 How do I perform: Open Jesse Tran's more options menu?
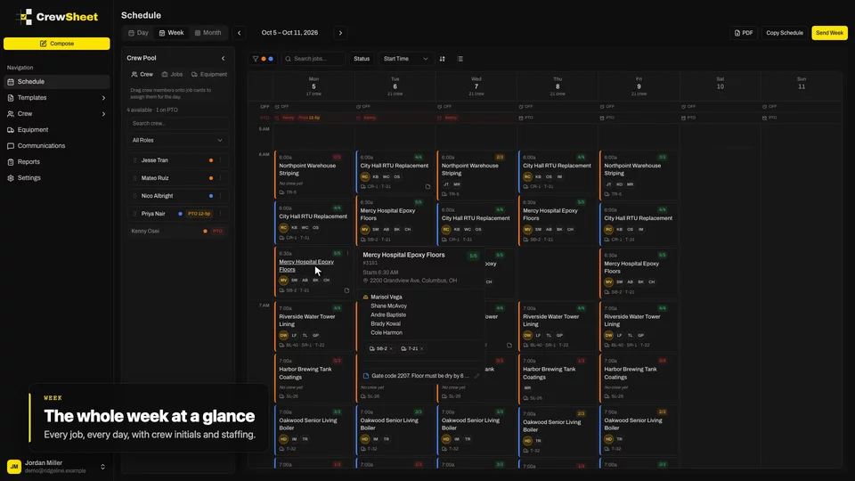(x=220, y=160)
